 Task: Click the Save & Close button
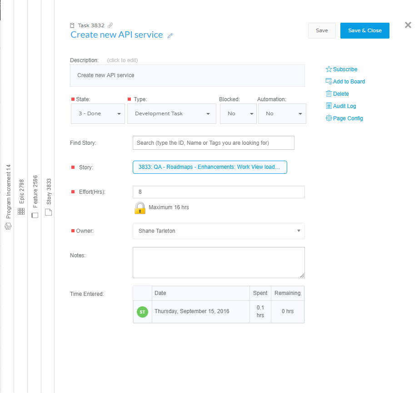point(364,30)
